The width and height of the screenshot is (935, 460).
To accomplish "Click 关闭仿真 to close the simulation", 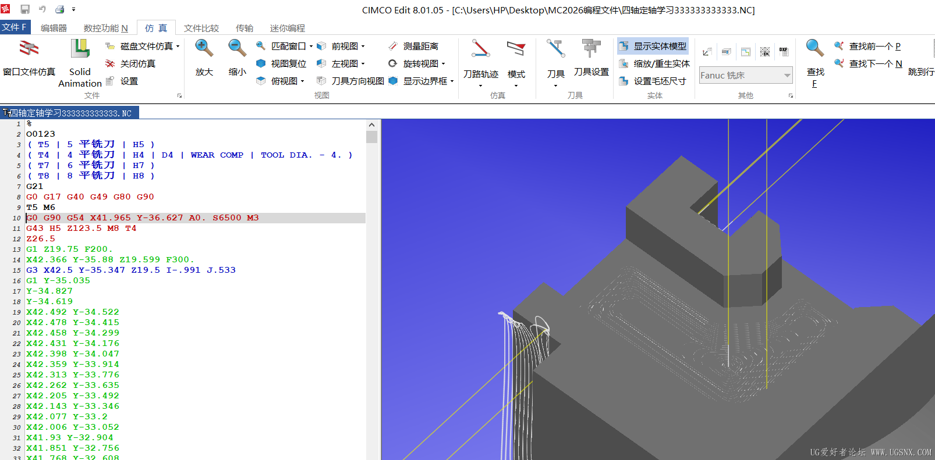I will point(130,63).
